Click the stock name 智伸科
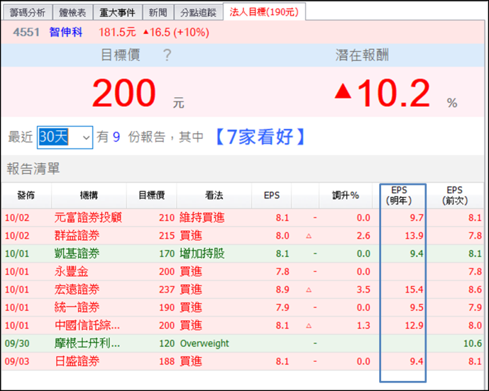Image resolution: width=489 pixels, height=391 pixels. (66, 32)
